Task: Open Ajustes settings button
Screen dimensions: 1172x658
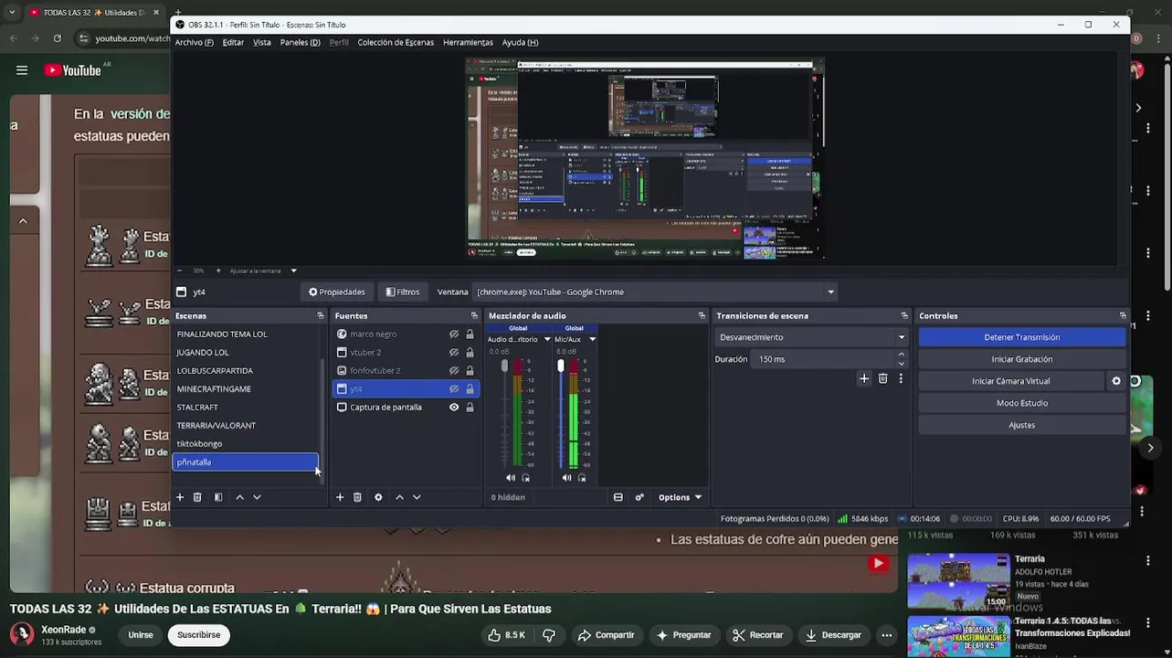Action: coord(1022,425)
